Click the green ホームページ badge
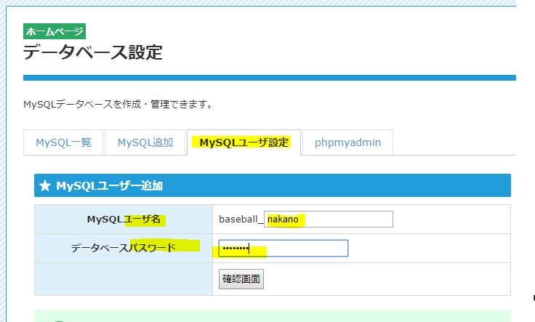The height and width of the screenshot is (322, 535). [55, 31]
